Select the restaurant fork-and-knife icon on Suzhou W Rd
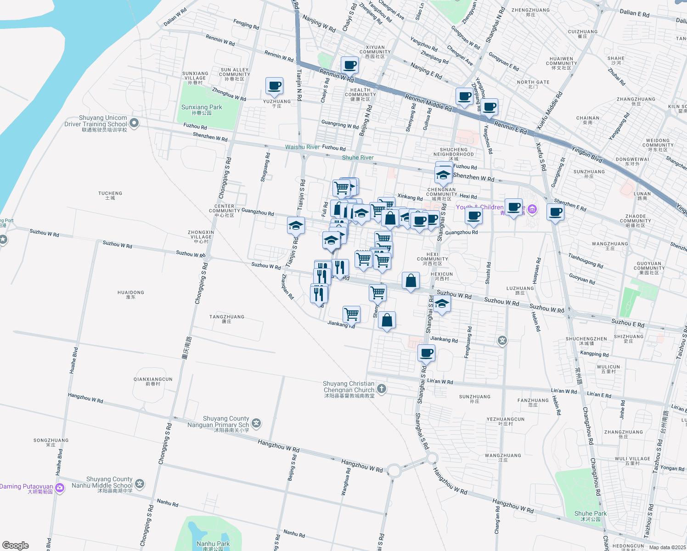This screenshot has width=687, height=551. 340,265
